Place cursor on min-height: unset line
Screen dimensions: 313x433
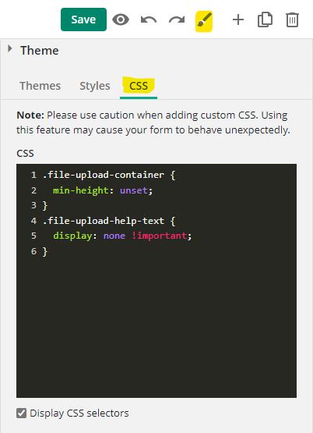click(103, 190)
